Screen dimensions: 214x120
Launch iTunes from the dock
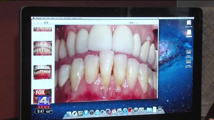(125, 111)
